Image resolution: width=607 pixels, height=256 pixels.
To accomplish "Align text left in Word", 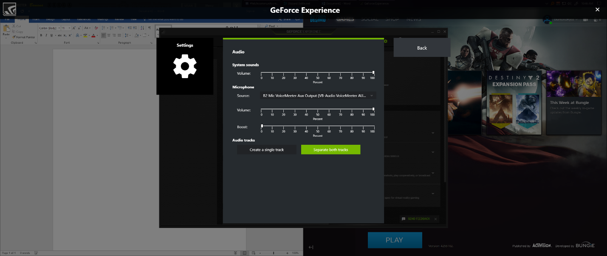I will (104, 35).
